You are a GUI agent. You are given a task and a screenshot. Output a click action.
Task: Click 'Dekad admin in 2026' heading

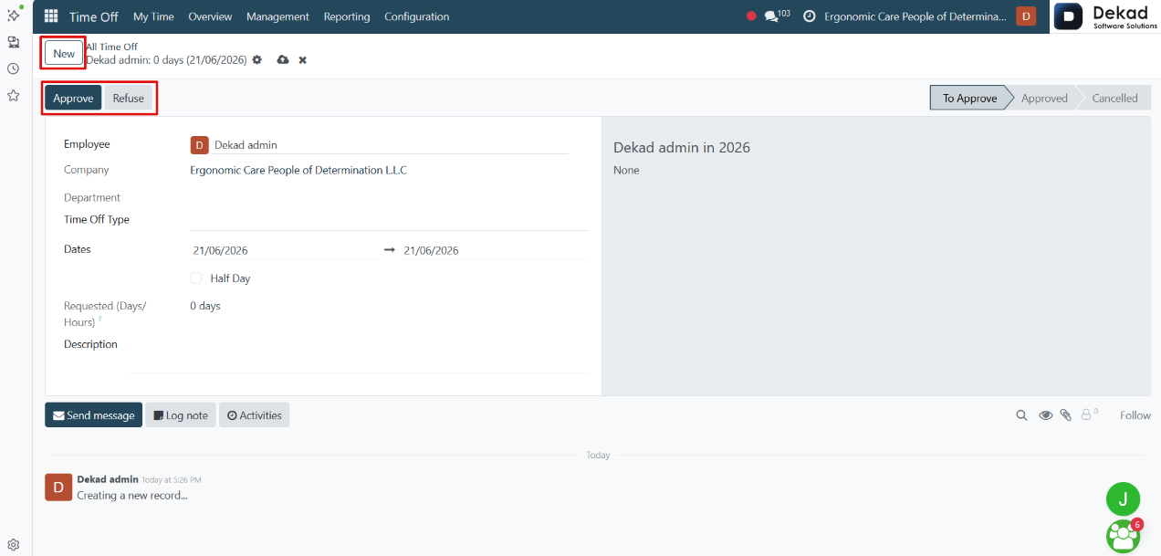682,147
